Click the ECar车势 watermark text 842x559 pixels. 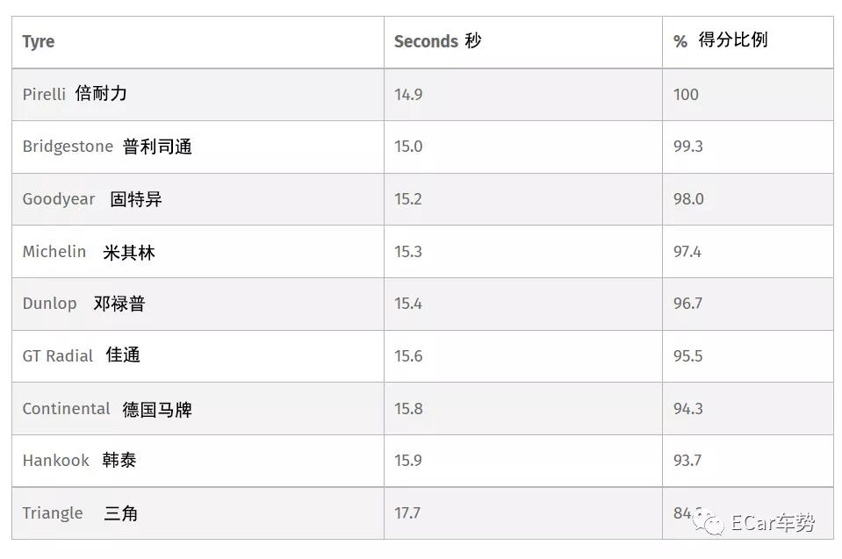click(x=773, y=523)
